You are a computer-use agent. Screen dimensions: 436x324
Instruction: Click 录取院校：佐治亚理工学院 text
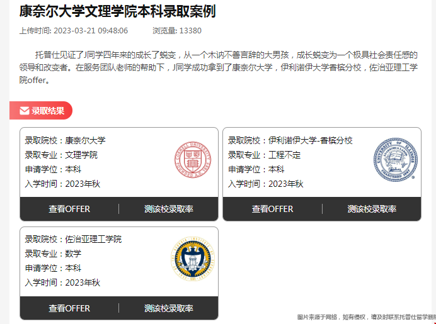73,239
